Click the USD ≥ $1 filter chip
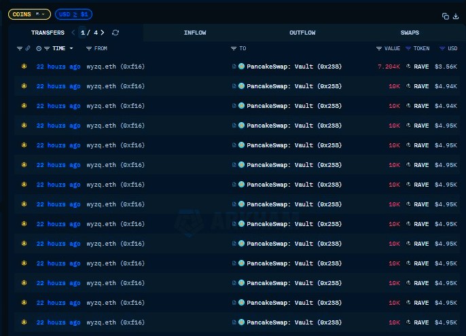This screenshot has height=336, width=466. pos(73,14)
